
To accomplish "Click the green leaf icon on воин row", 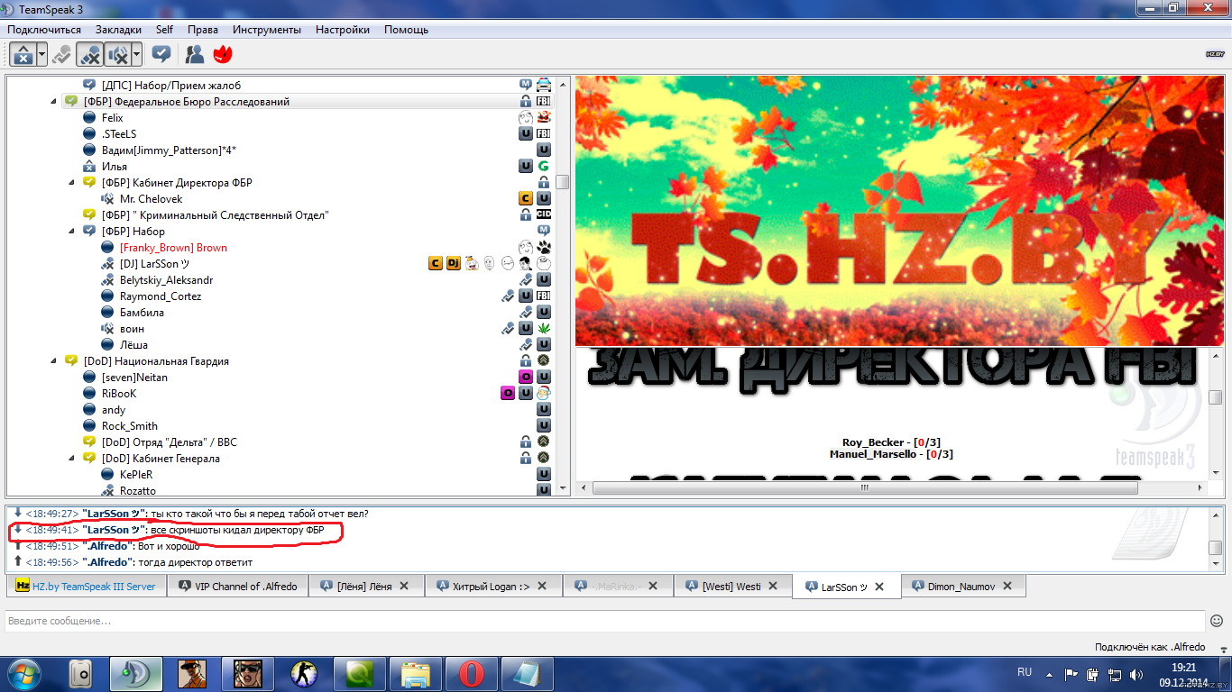I will point(544,329).
